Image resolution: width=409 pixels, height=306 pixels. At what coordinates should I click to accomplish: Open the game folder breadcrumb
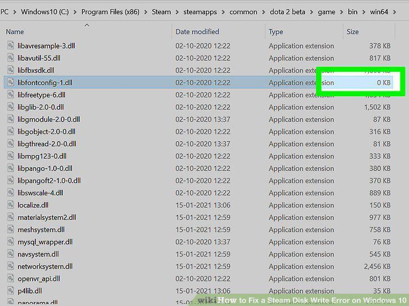coord(326,12)
